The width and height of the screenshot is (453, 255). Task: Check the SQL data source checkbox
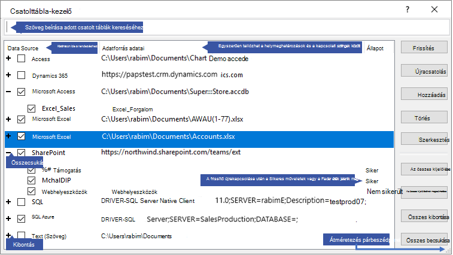[x=21, y=202]
